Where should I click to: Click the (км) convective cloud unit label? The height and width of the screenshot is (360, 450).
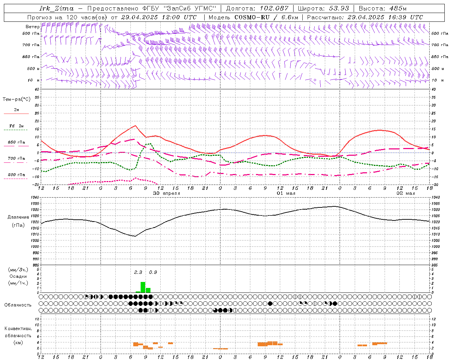(x=18, y=342)
